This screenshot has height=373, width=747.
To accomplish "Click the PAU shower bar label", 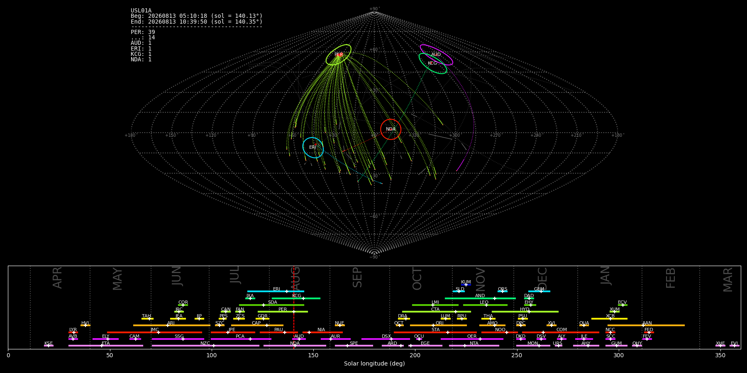I will [278, 330].
